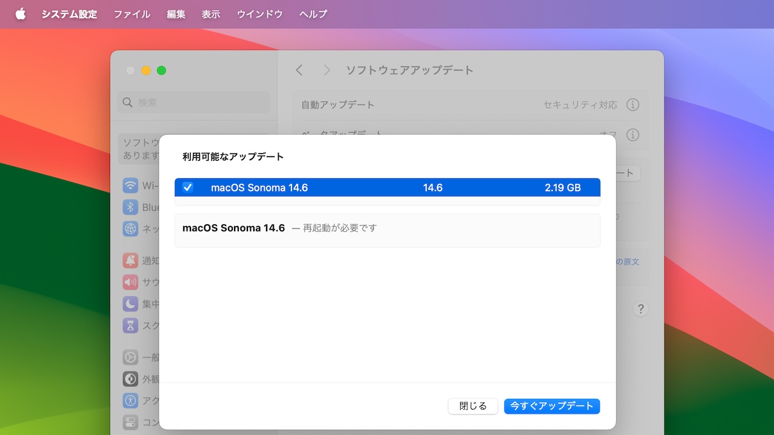This screenshot has height=435, width=774.
Task: Click the 利用可能なアップデート heading
Action: point(233,156)
